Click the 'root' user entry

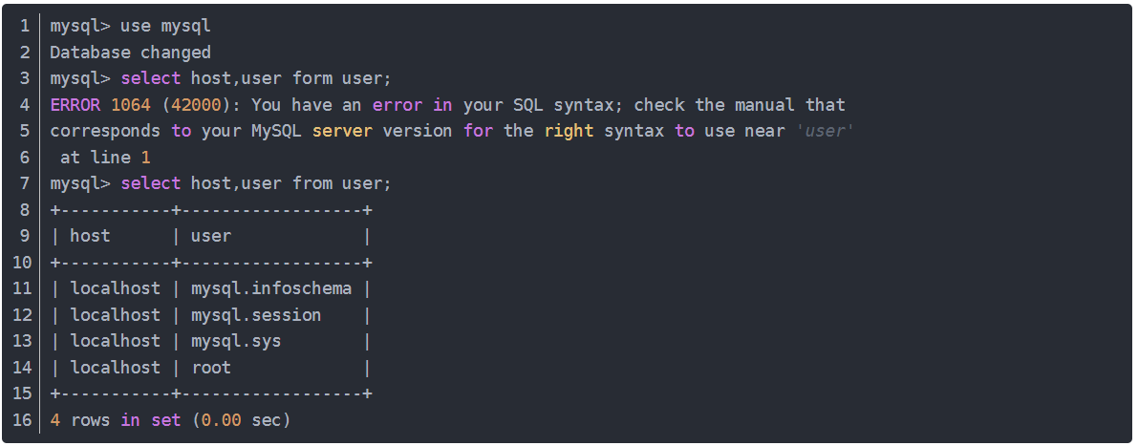point(211,367)
